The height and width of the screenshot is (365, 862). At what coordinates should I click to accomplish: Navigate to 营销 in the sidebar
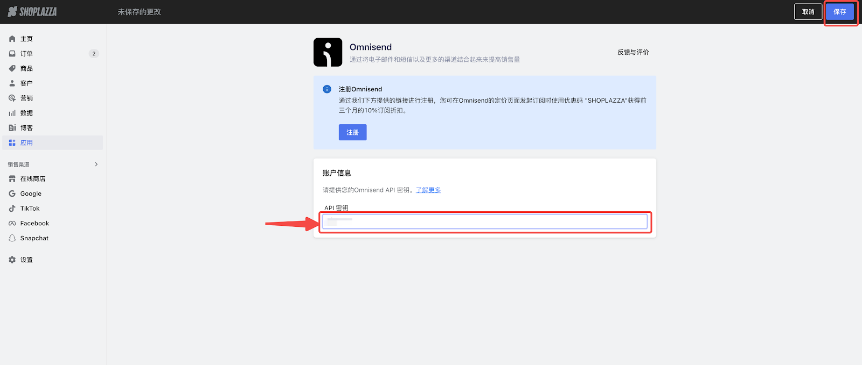pos(53,98)
